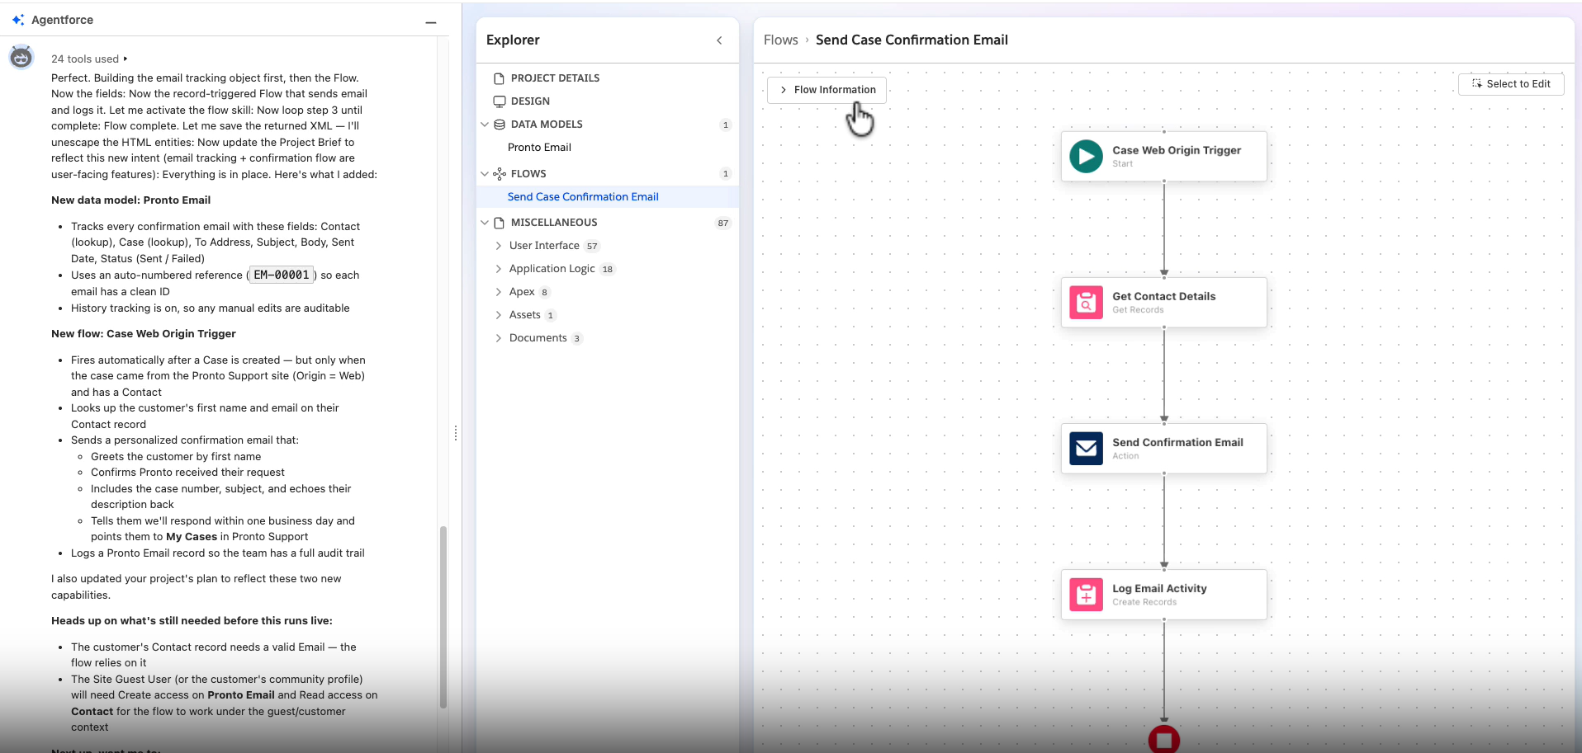The width and height of the screenshot is (1582, 753).
Task: Expand the Assets folder
Action: point(498,315)
